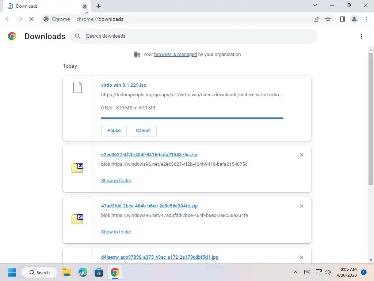Stop loading the page
This screenshot has height=281, width=374.
point(31,19)
